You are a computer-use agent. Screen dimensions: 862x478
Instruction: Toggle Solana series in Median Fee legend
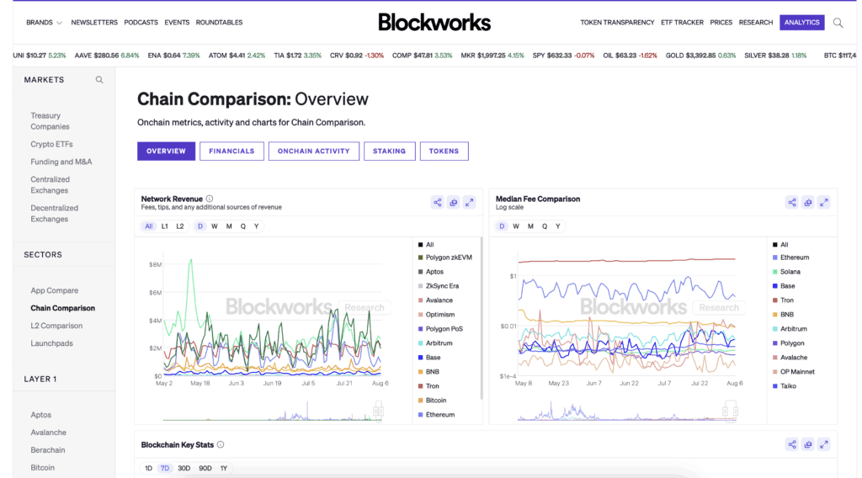(x=786, y=272)
